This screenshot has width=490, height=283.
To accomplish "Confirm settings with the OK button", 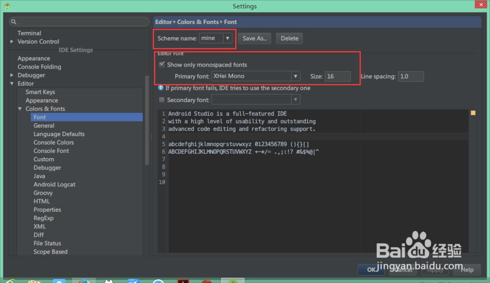I will 371,270.
